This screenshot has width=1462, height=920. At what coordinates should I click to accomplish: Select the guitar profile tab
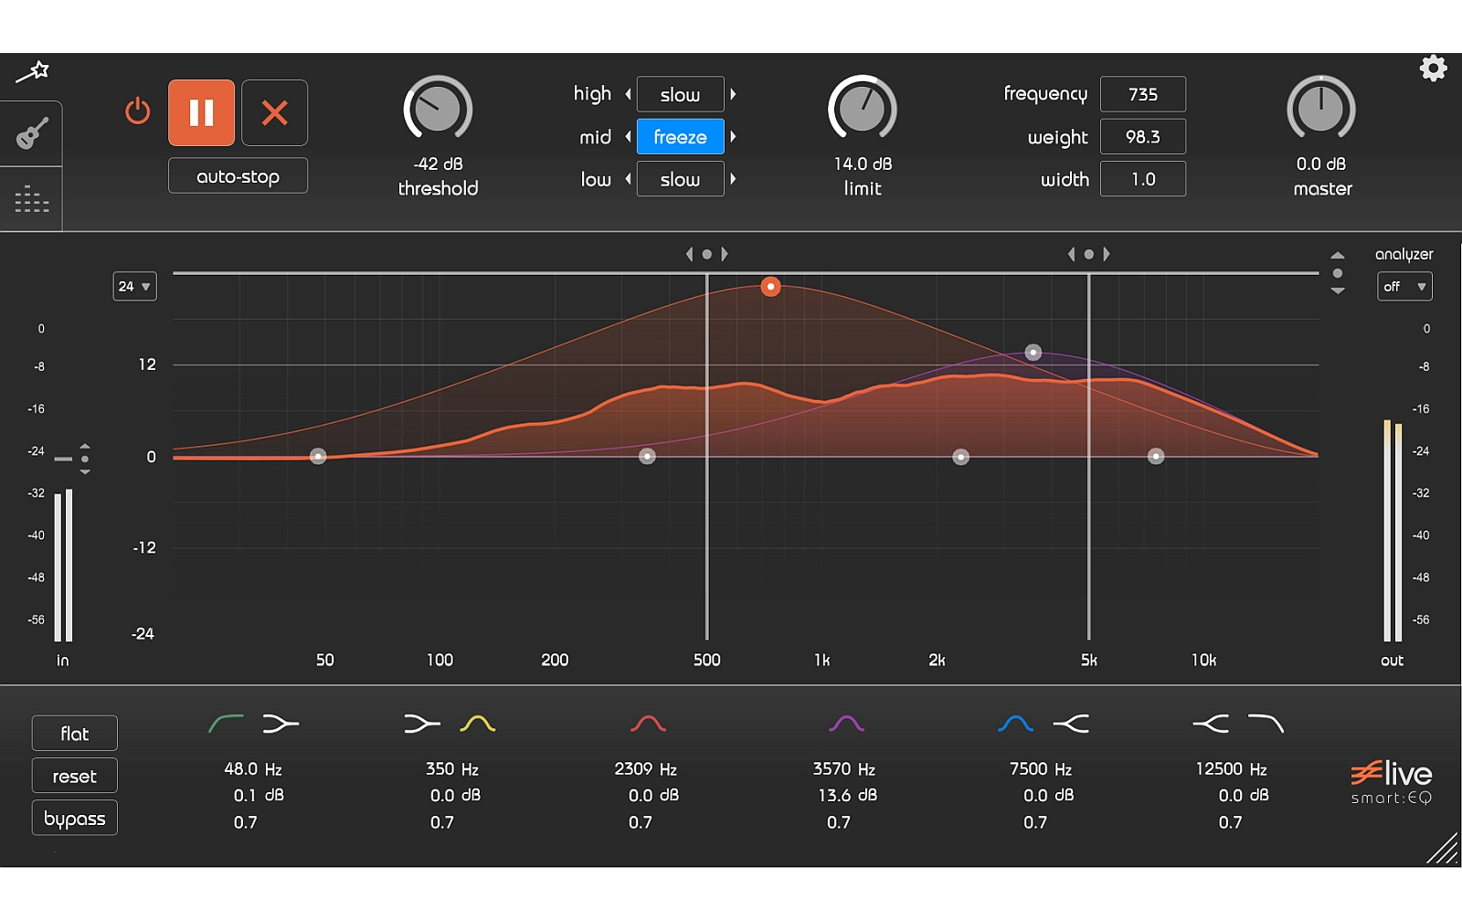(x=32, y=134)
